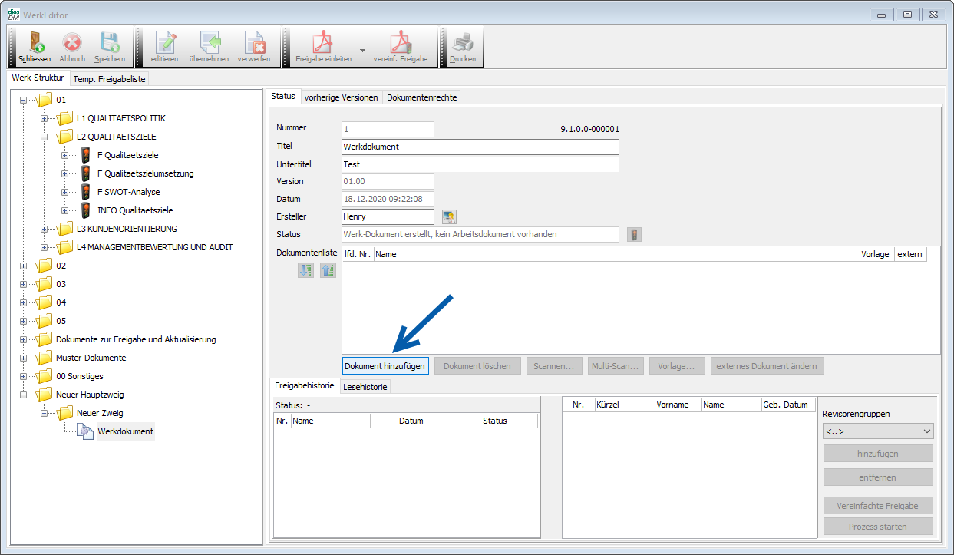Open the vorherige Versionen tab
Viewport: 954px width, 555px height.
click(341, 97)
